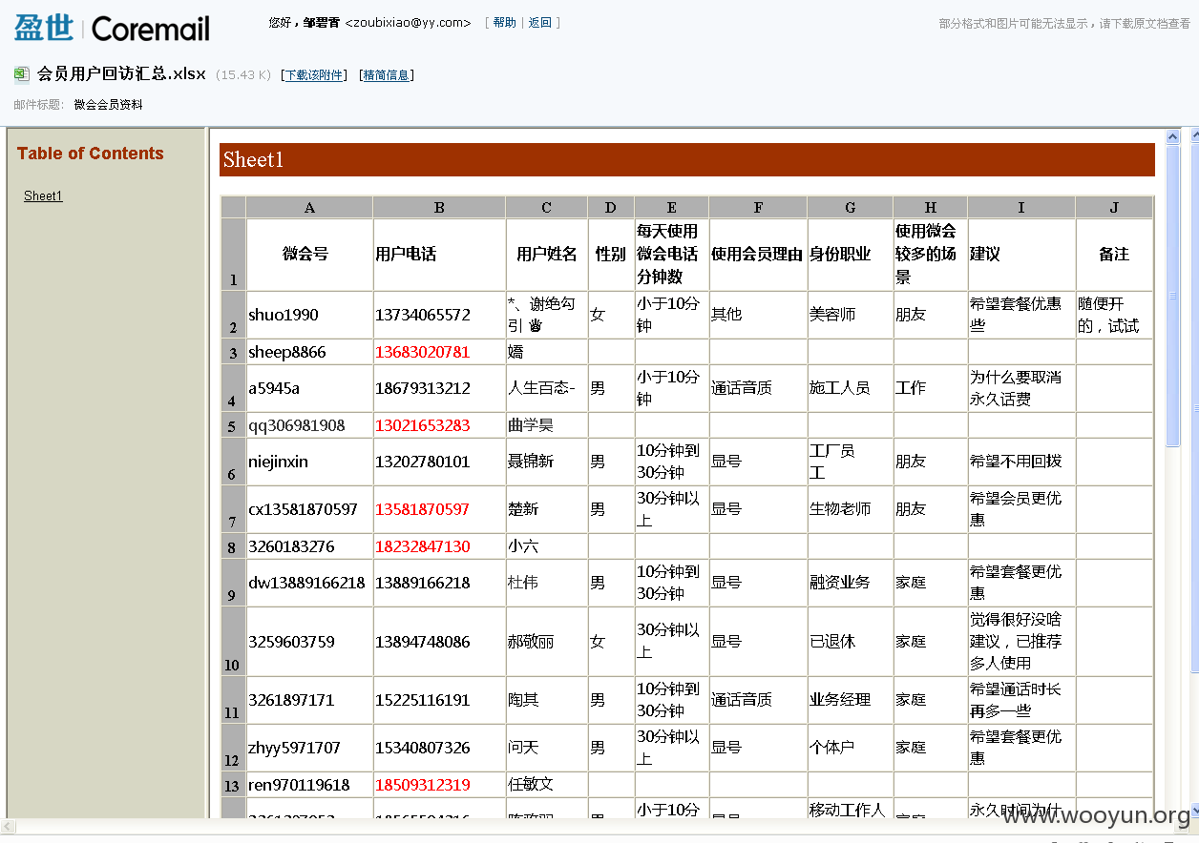Click phone number 13734065572
The width and height of the screenshot is (1199, 843).
pyautogui.click(x=439, y=315)
